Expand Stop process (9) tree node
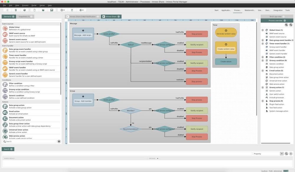This screenshot has width=295, height=172. [263, 101]
